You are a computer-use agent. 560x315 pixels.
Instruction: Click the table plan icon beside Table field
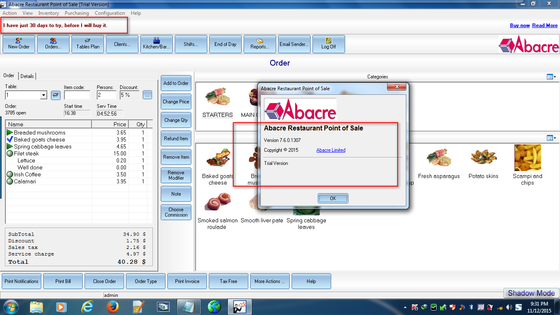point(55,95)
